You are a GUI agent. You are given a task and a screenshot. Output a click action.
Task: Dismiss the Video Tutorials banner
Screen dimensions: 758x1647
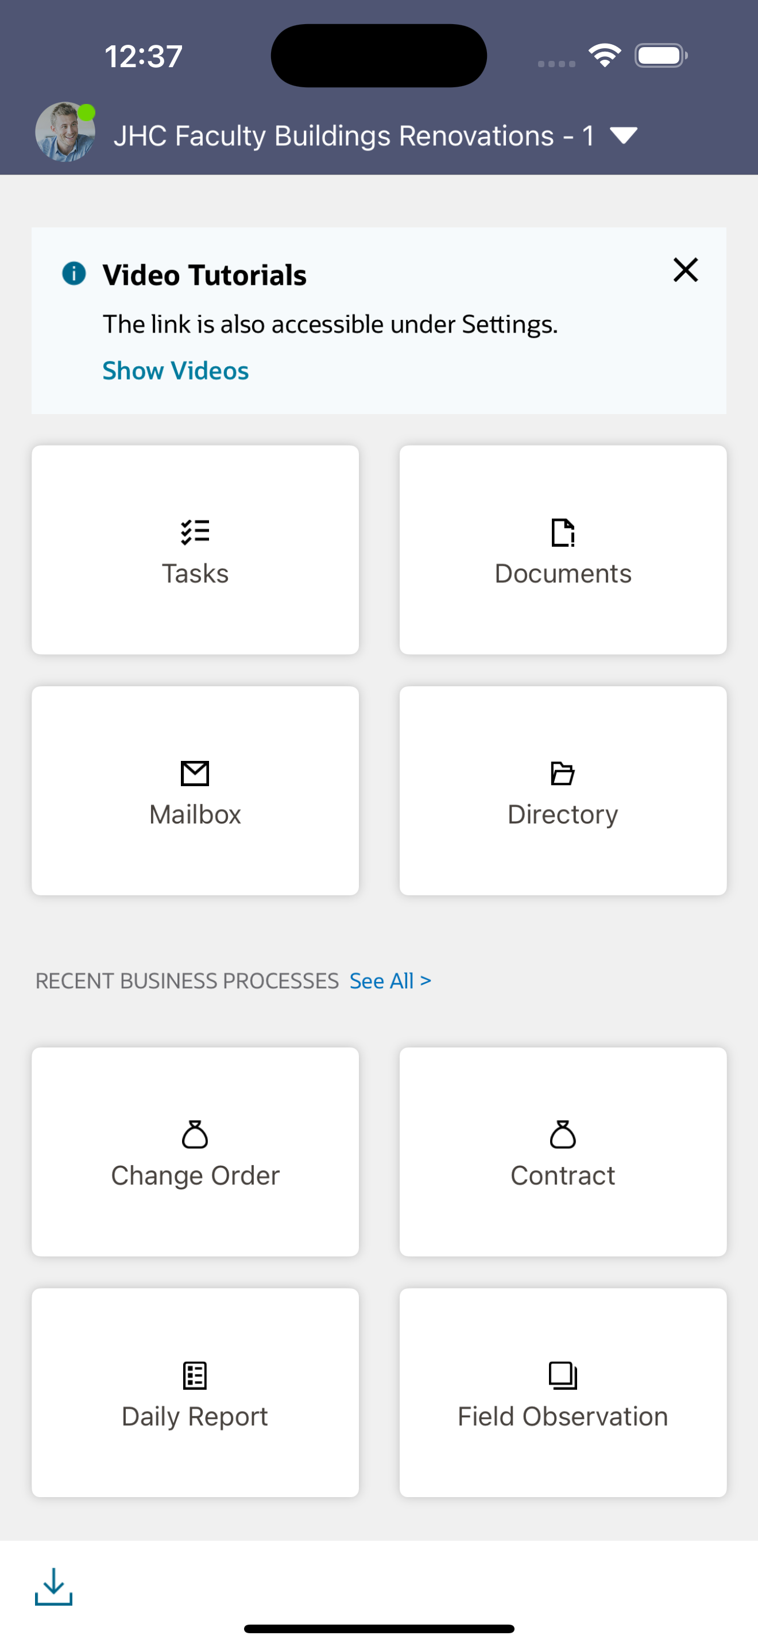click(x=685, y=270)
